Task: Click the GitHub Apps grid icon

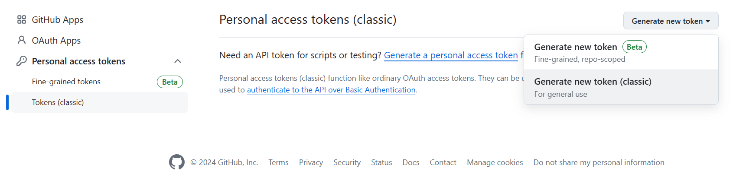Action: (21, 19)
